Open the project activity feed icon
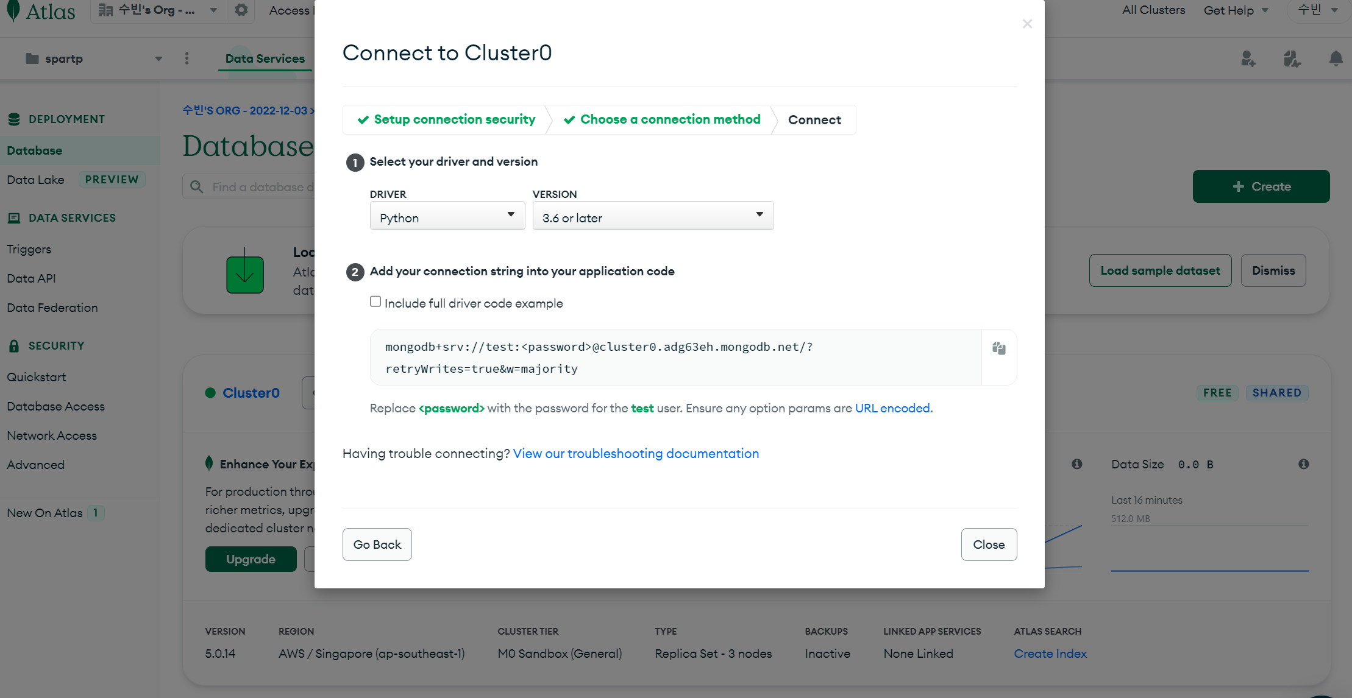This screenshot has height=698, width=1352. point(1292,58)
